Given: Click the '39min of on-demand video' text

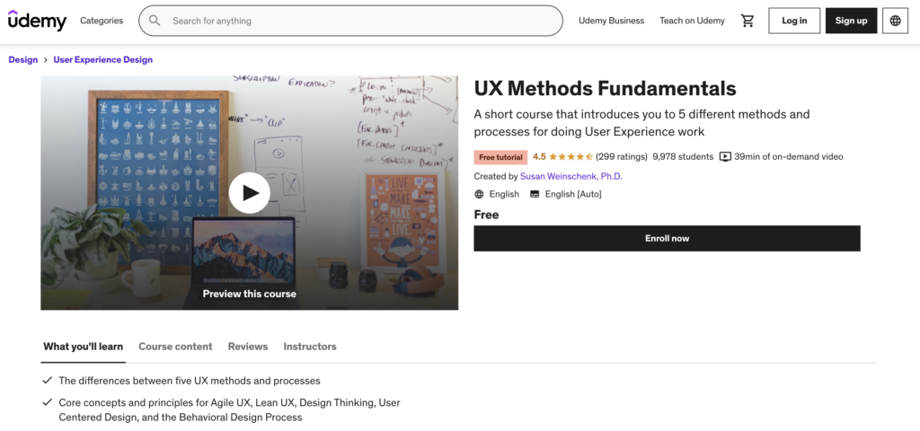Looking at the screenshot, I should pos(789,156).
